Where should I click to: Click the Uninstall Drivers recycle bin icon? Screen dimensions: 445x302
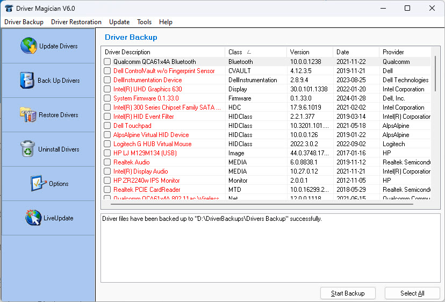(28, 149)
